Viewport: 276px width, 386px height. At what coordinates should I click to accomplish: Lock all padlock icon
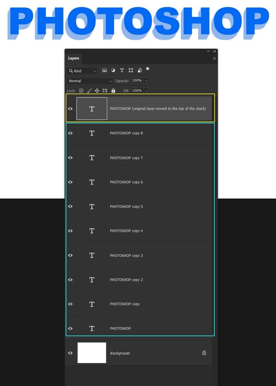tap(113, 91)
